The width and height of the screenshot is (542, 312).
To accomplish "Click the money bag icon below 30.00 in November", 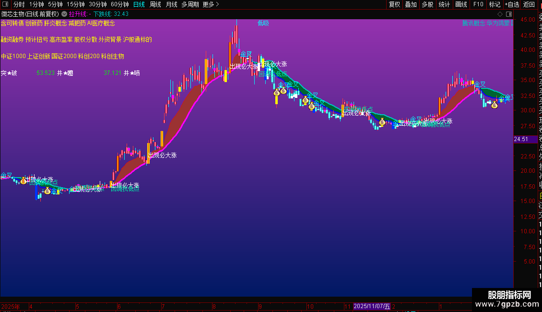I will [382, 122].
